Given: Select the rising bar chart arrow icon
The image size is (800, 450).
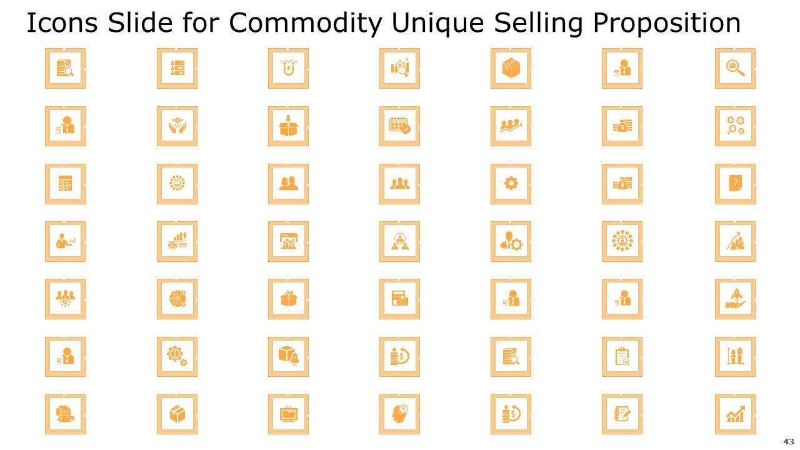Looking at the screenshot, I should click(735, 414).
